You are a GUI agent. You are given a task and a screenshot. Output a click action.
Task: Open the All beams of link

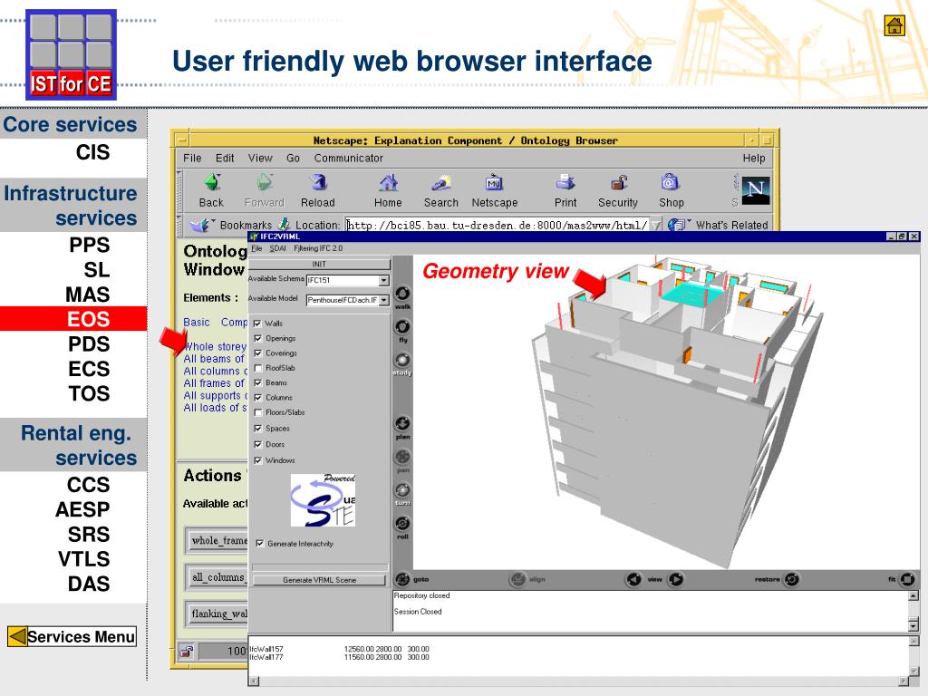[214, 359]
